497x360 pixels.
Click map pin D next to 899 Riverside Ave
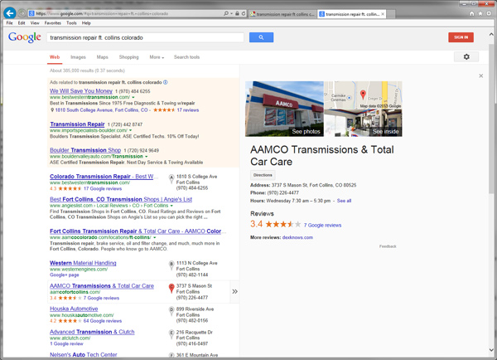[171, 311]
